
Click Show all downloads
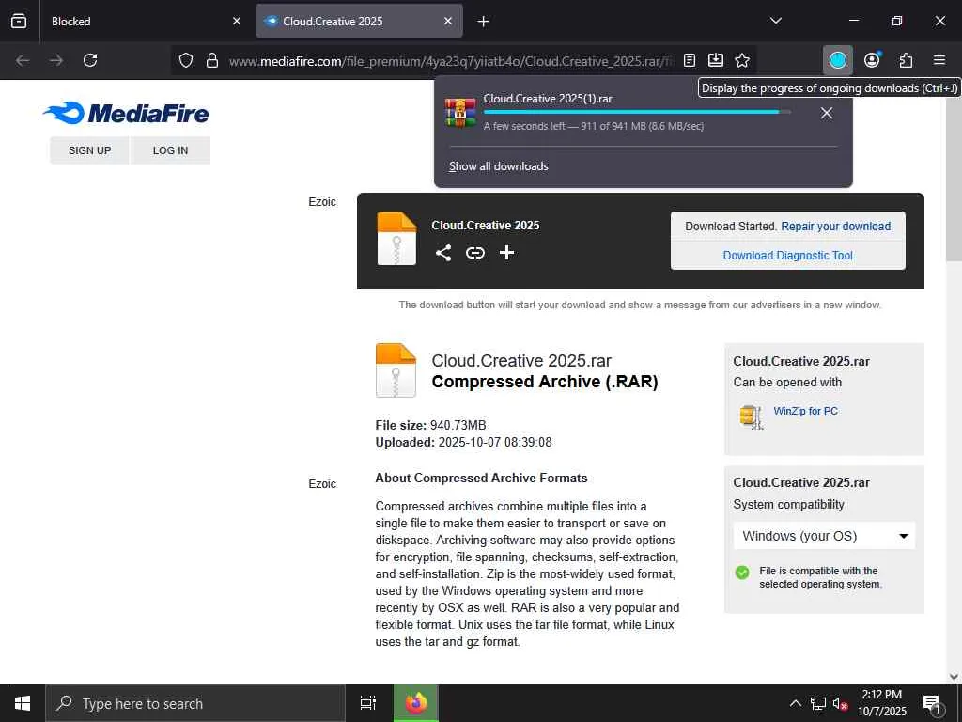499,166
